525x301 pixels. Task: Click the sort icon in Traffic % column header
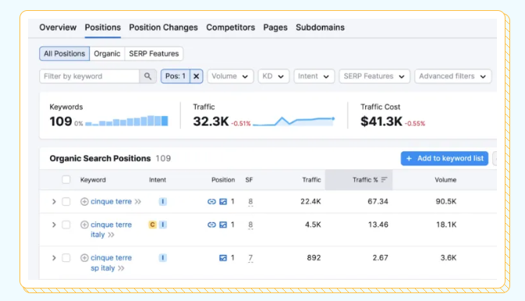384,180
